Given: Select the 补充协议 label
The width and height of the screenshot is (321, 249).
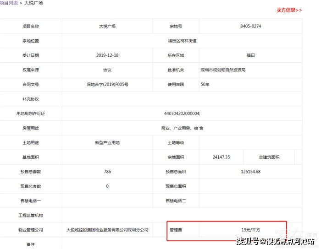Looking at the screenshot, I should click(x=31, y=99).
